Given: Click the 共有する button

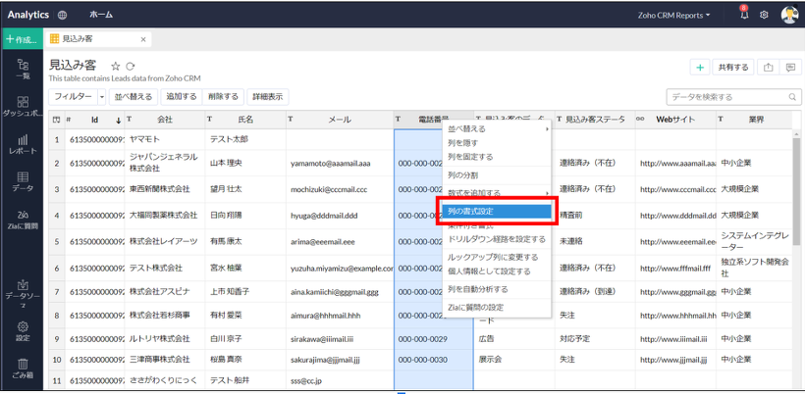Looking at the screenshot, I should click(732, 68).
